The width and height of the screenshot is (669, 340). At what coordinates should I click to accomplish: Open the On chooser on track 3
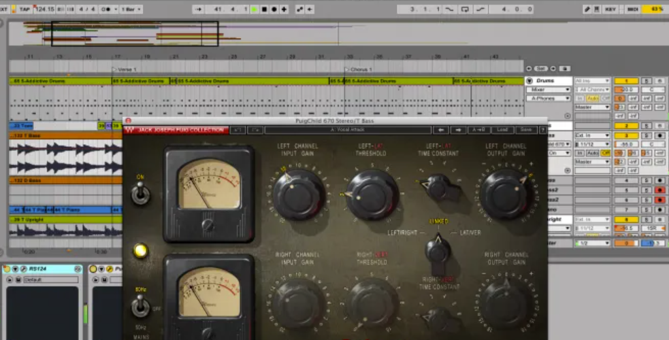pyautogui.click(x=559, y=153)
